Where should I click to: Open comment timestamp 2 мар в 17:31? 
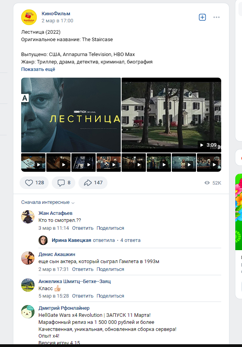pos(54,269)
